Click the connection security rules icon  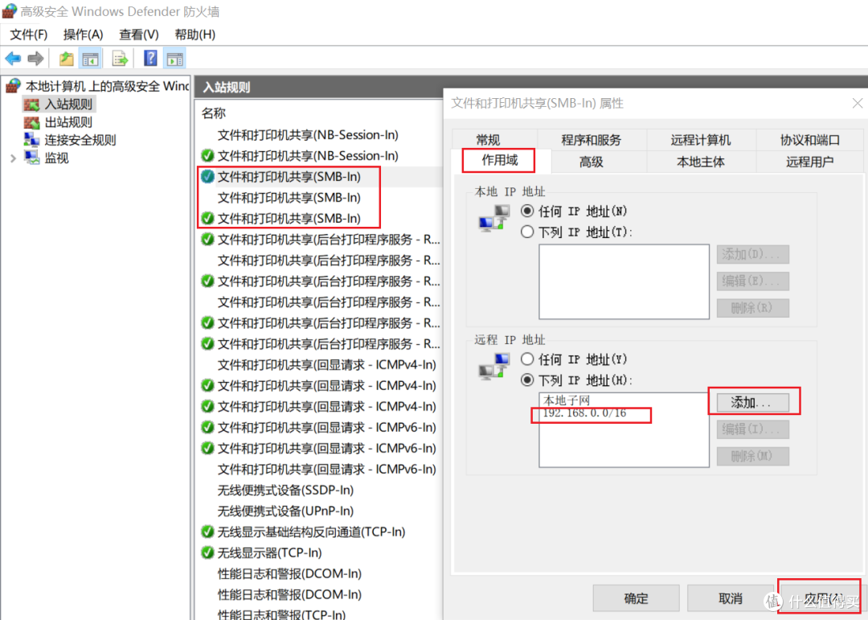[x=31, y=140]
